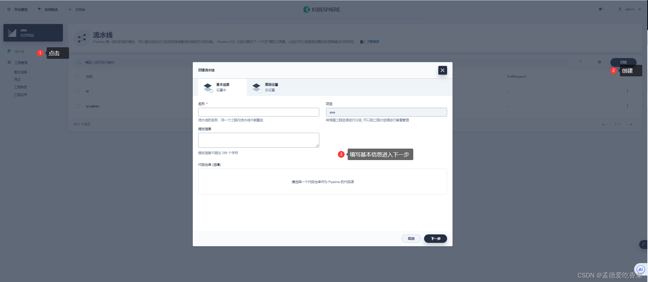
Task: Toggle the select-all checkbox in table header
Action: (77, 77)
